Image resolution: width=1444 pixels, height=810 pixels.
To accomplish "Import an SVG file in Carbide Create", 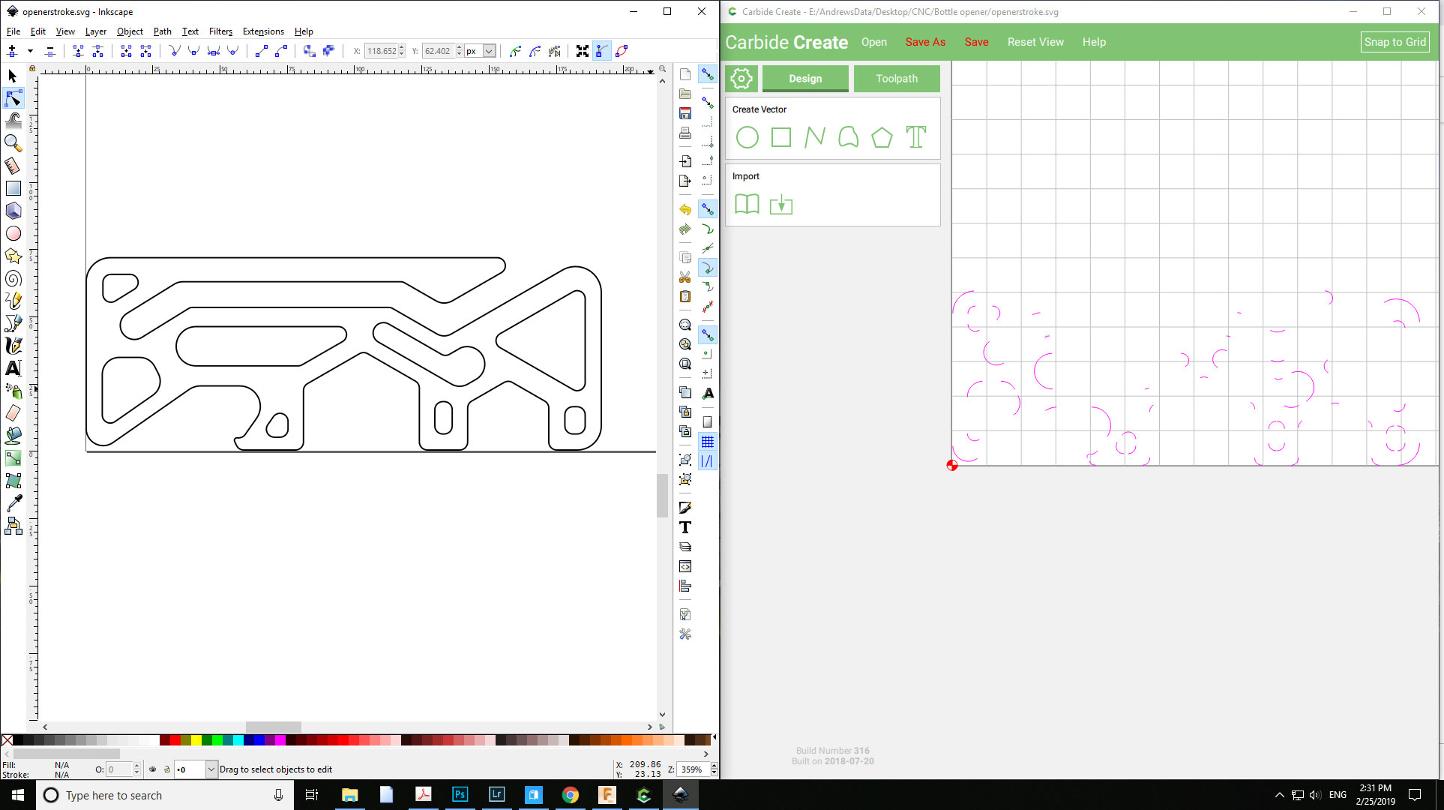I will [780, 204].
